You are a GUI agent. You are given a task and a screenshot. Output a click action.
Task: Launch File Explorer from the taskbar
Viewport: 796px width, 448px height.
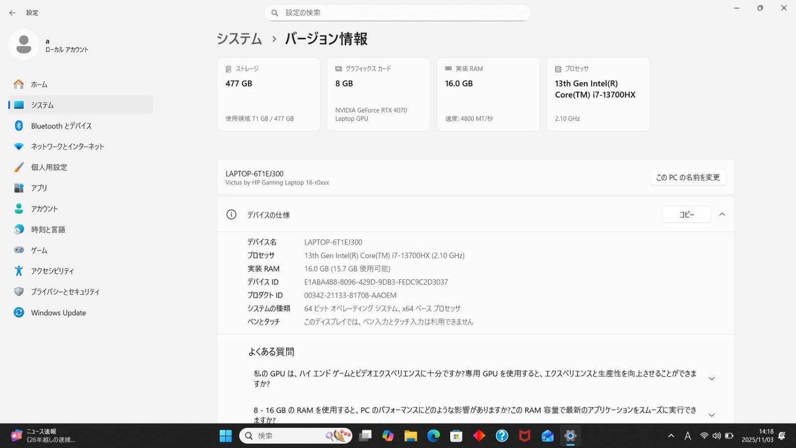tap(410, 436)
